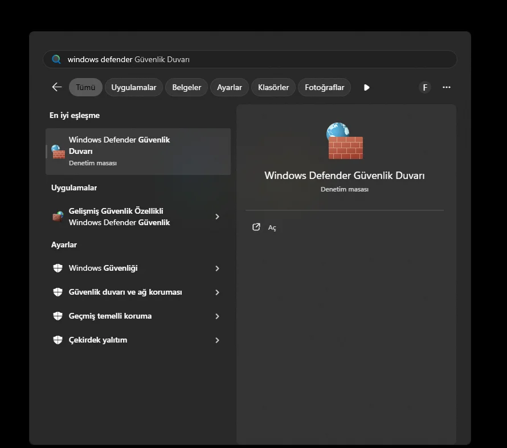Click the firewall icon in best match
This screenshot has width=507, height=448.
58,152
